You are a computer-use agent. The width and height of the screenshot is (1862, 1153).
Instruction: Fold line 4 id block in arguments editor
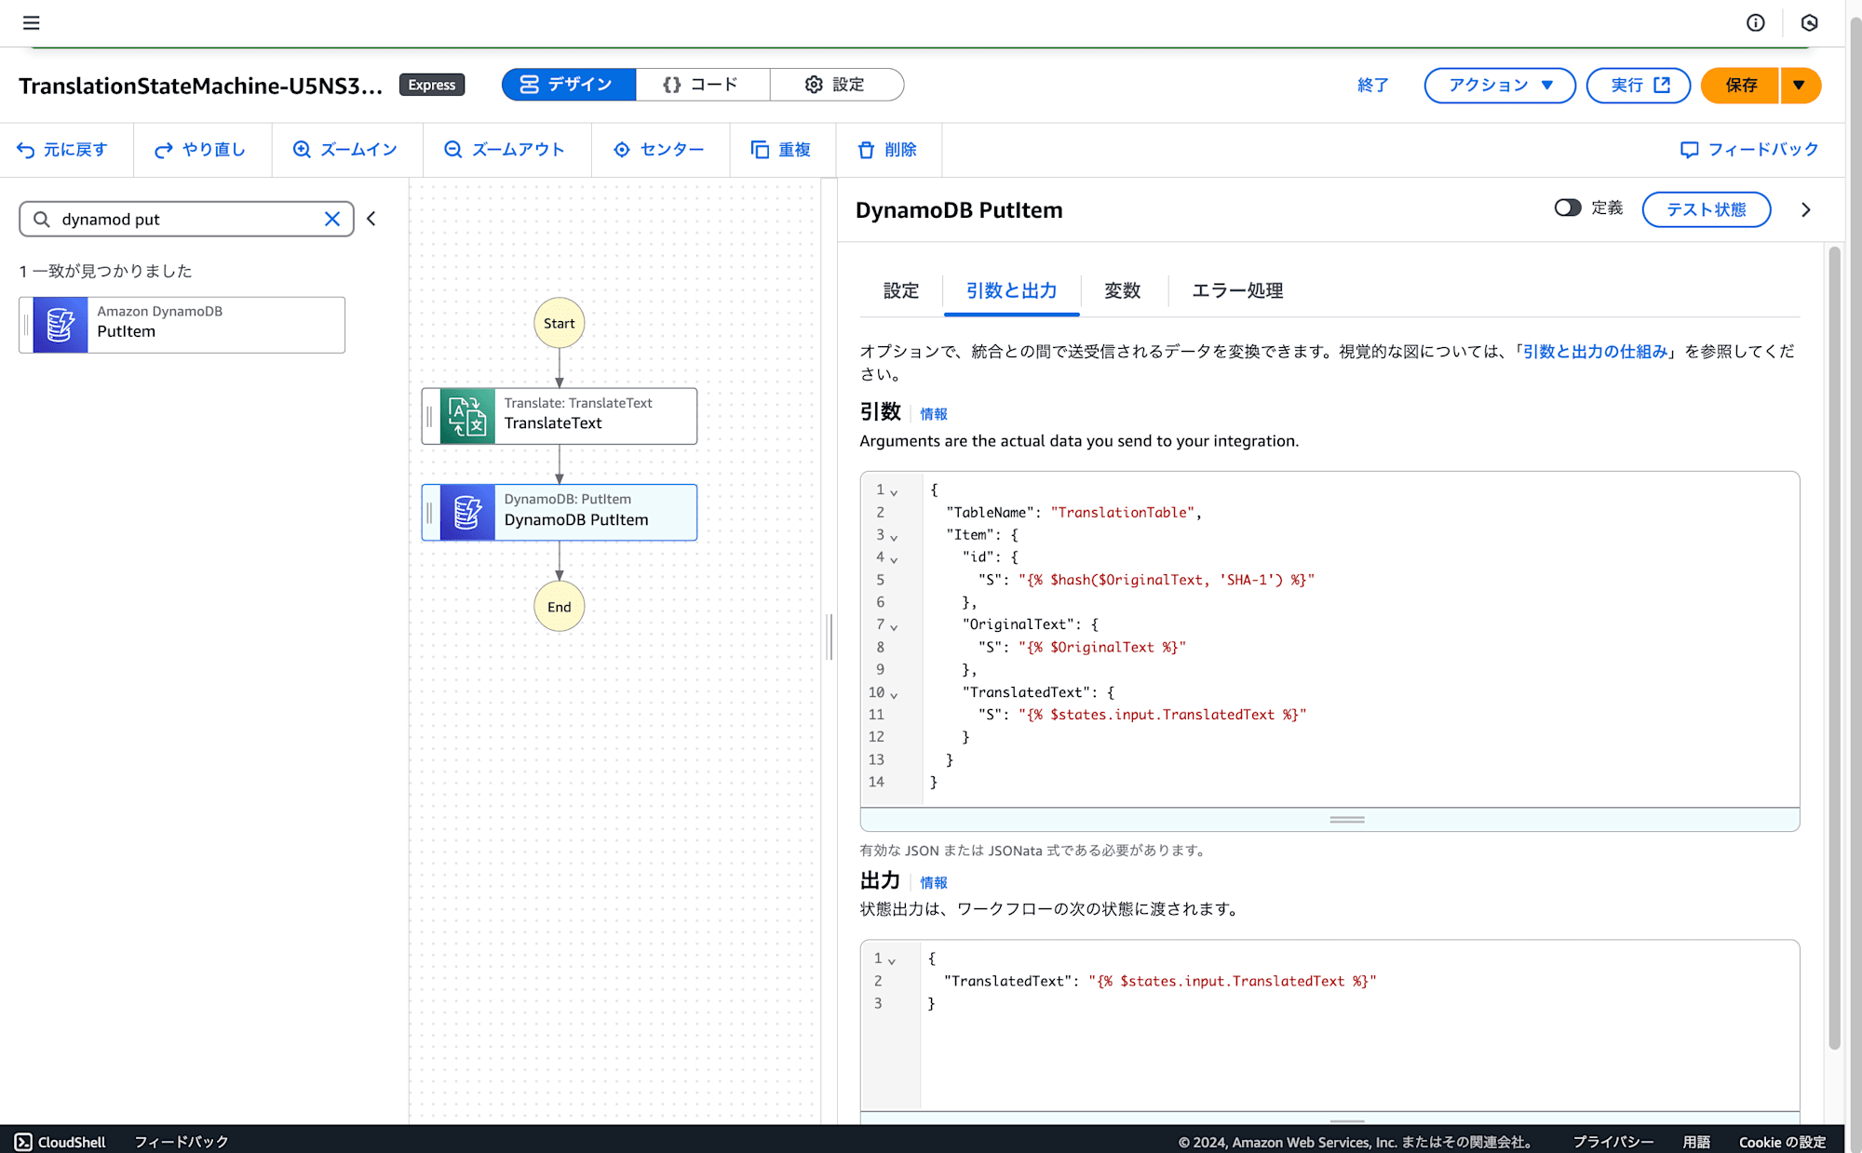coord(894,559)
